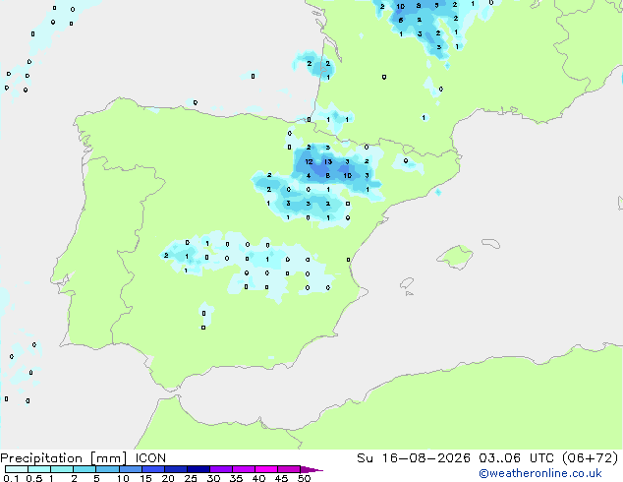Viewport: 623px width, 482px height.
Task: Click the legend label '35'
Action: (x=236, y=478)
